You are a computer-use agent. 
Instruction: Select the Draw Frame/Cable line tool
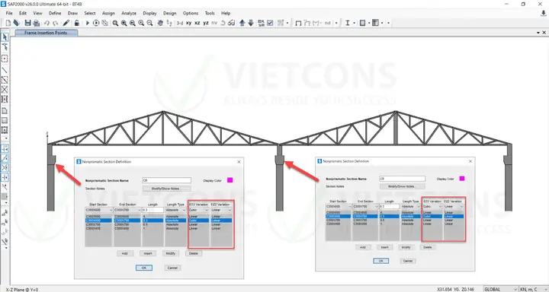5,70
